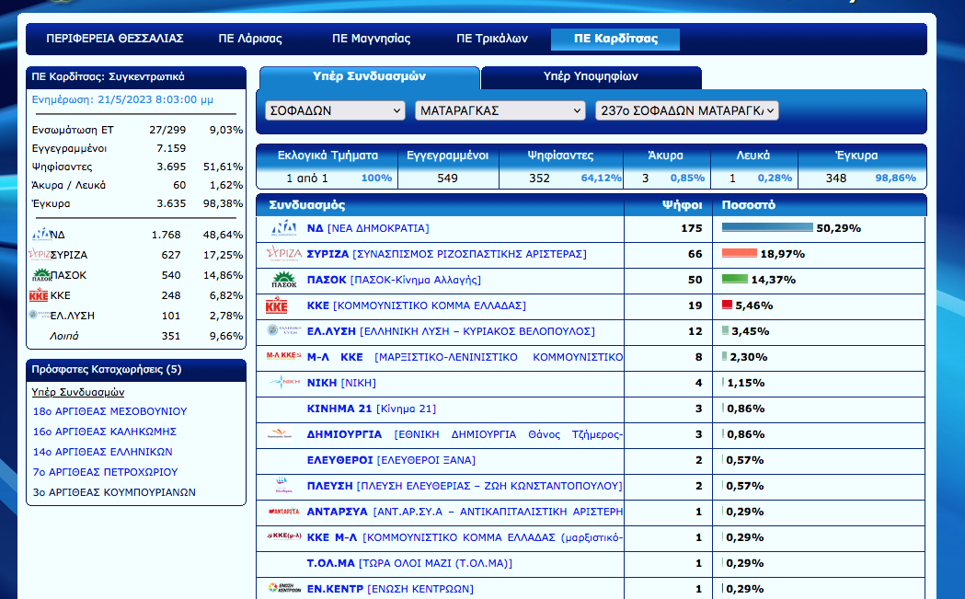Open the ΣΟΦΑΔΩΝ municipality dropdown
The width and height of the screenshot is (965, 599).
pos(335,110)
